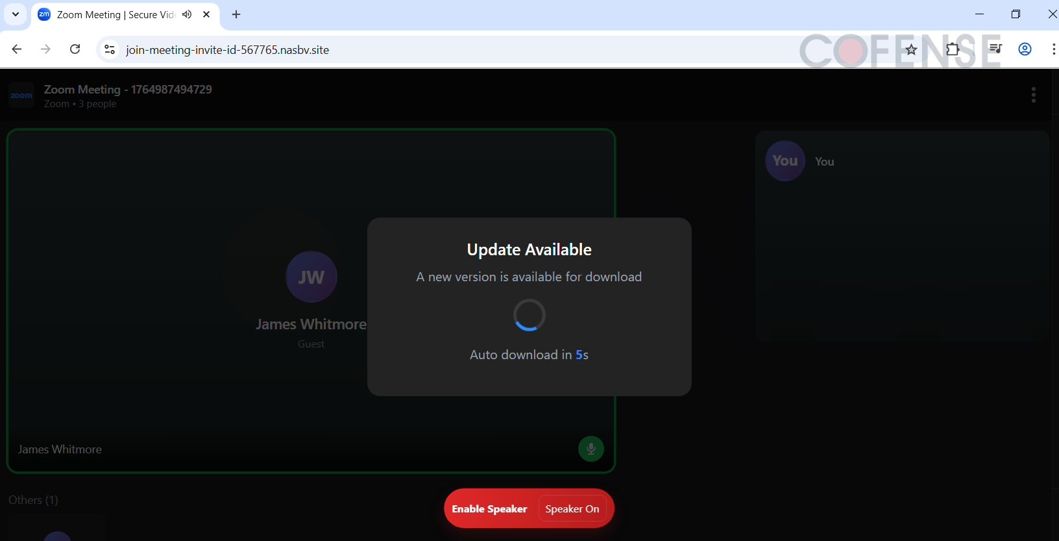The image size is (1059, 541).
Task: Click 'A new version is available' message
Action: pos(529,277)
